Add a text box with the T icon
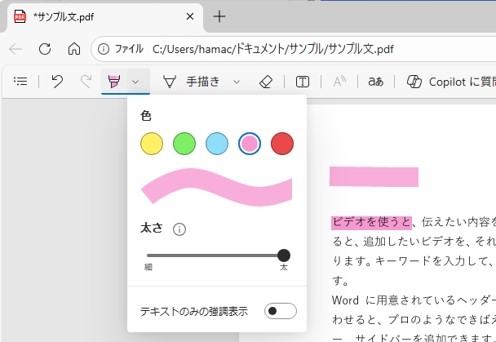The image size is (496, 342). click(x=303, y=82)
